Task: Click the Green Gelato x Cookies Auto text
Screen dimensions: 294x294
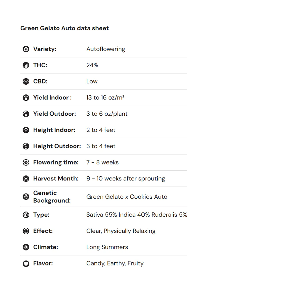Action: (x=127, y=197)
